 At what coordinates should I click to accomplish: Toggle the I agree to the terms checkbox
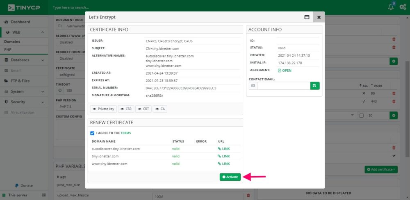click(x=92, y=133)
